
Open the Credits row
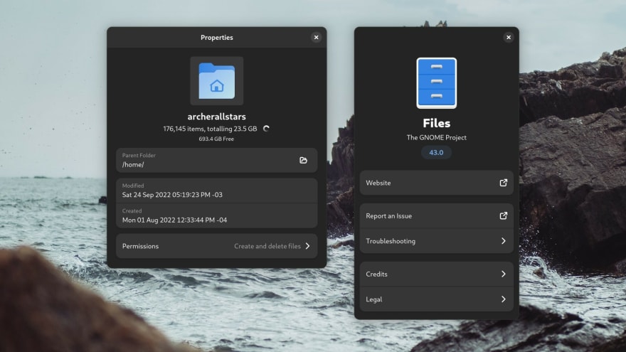436,274
